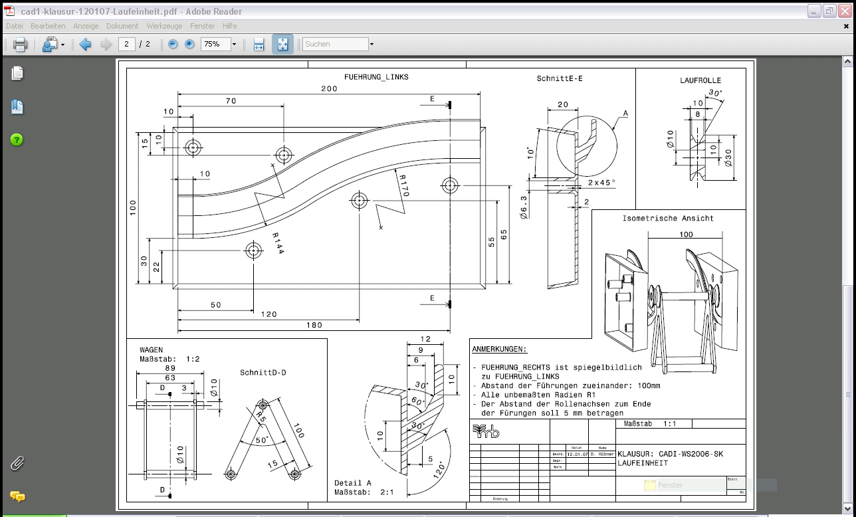Click the Suchen search field
Image resolution: width=856 pixels, height=517 pixels.
pyautogui.click(x=336, y=44)
